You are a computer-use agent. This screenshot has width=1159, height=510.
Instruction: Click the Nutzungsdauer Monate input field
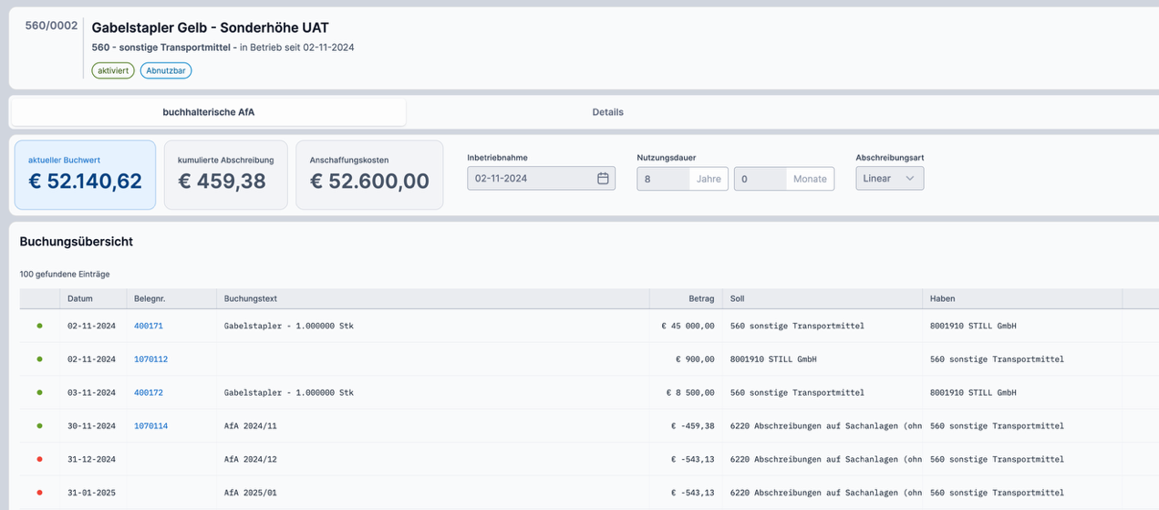pyautogui.click(x=760, y=179)
